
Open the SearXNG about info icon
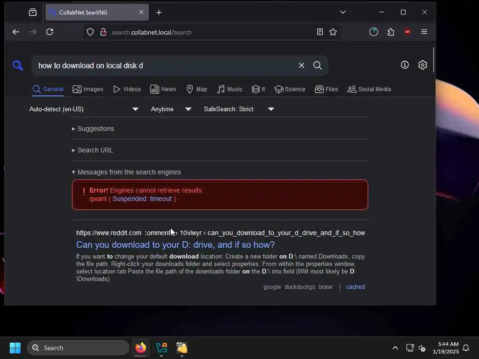[x=405, y=65]
